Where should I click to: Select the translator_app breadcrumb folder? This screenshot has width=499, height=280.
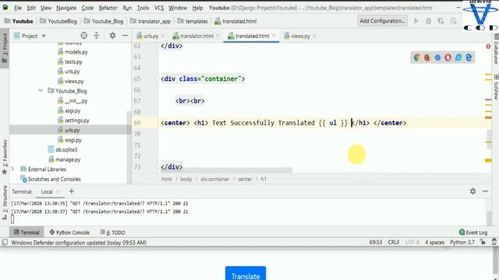coord(150,21)
